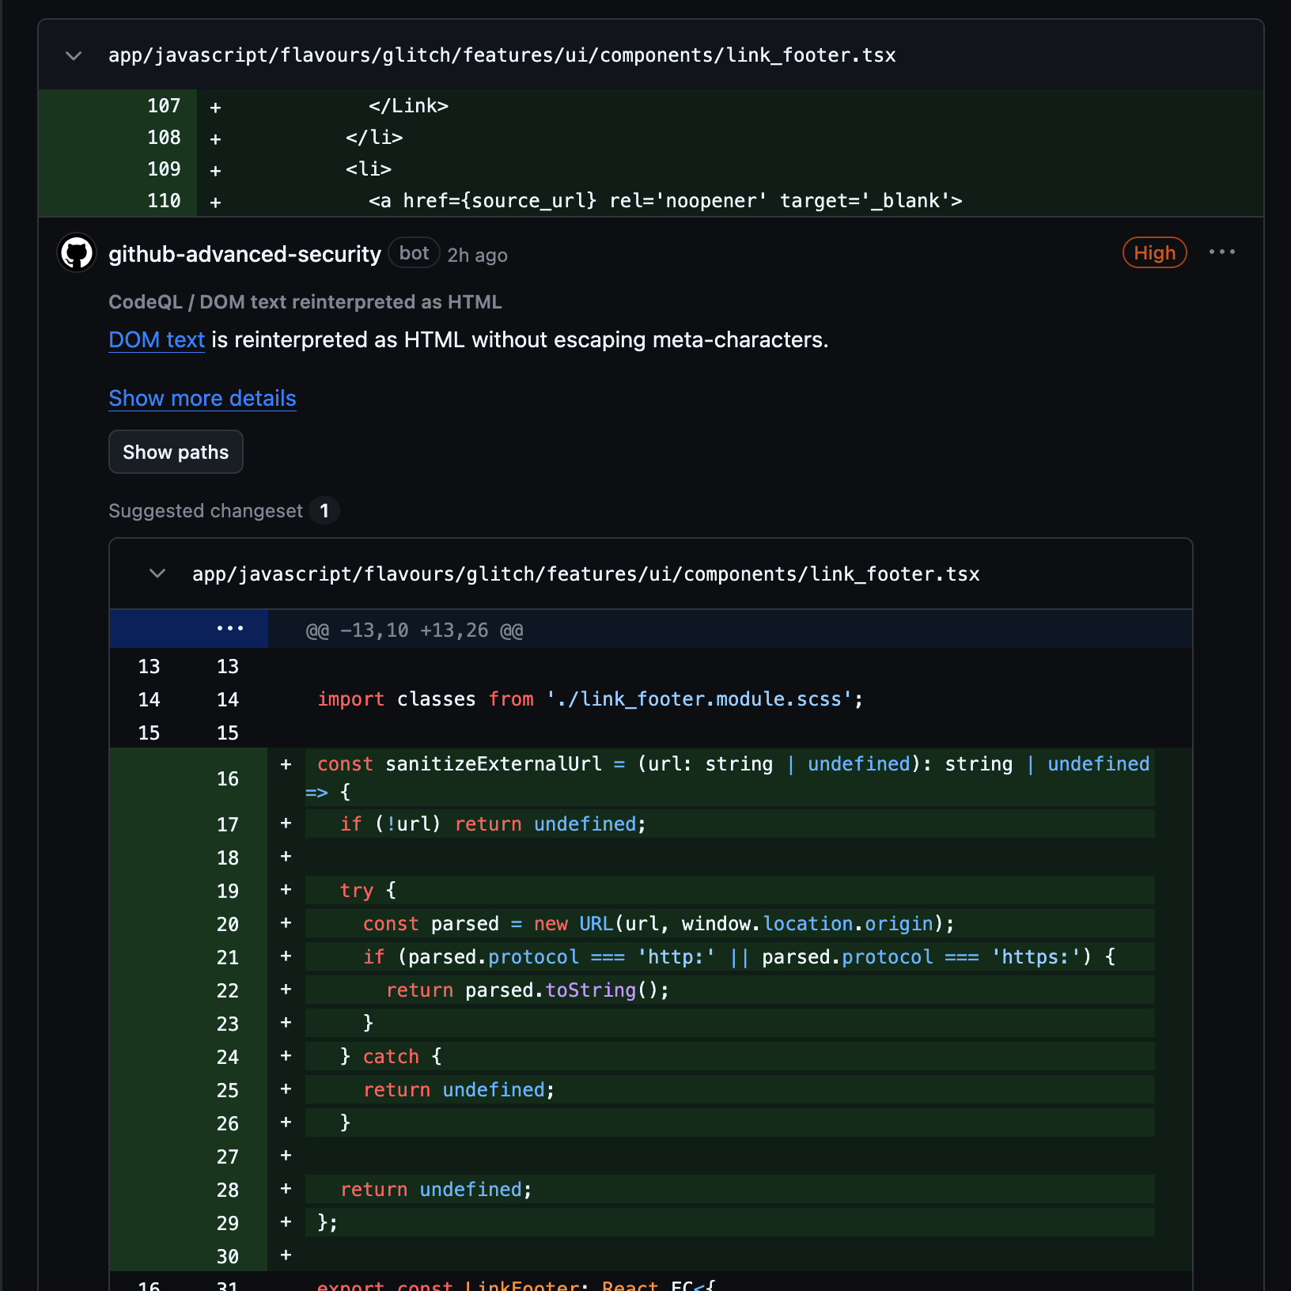Click new line number 28 return undefined
The width and height of the screenshot is (1291, 1291).
click(228, 1191)
